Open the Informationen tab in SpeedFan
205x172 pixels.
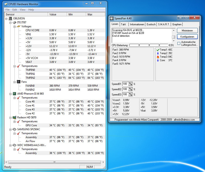tap(137, 24)
